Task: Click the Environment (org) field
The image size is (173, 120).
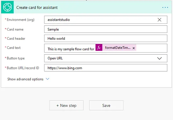Action: (x=106, y=20)
